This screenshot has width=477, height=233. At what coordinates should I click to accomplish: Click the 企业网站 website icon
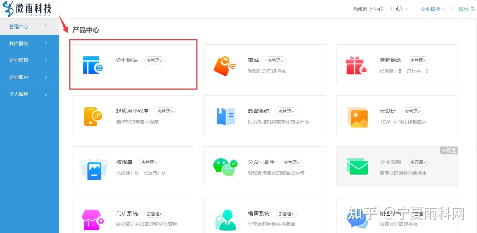coord(93,65)
